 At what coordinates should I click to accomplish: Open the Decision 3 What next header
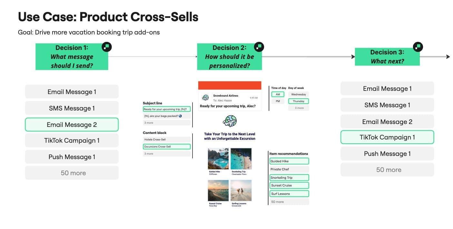pos(387,56)
